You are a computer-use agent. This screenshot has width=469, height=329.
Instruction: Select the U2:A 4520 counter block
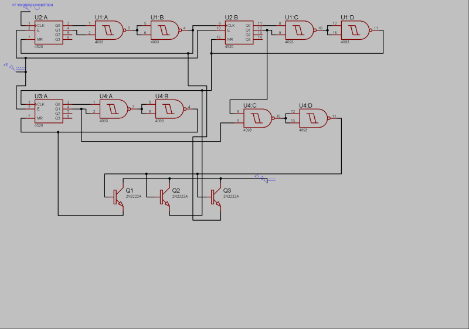(49, 33)
